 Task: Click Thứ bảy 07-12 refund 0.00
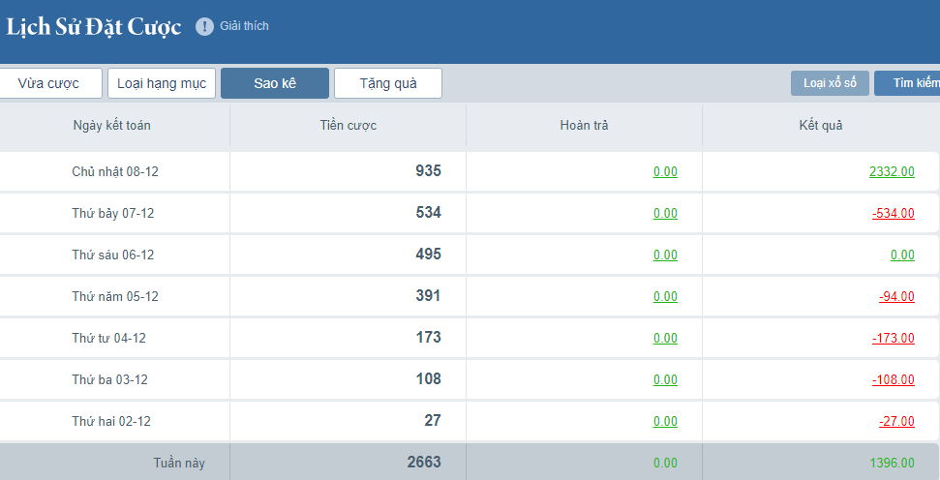coord(665,213)
